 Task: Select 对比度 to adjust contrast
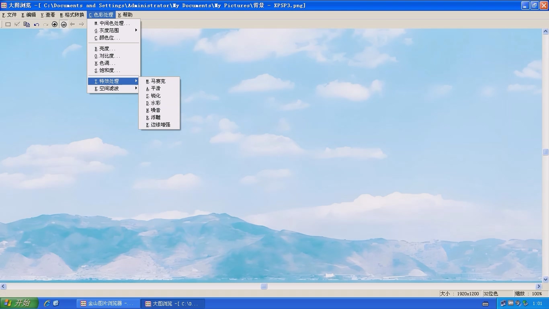click(x=114, y=56)
